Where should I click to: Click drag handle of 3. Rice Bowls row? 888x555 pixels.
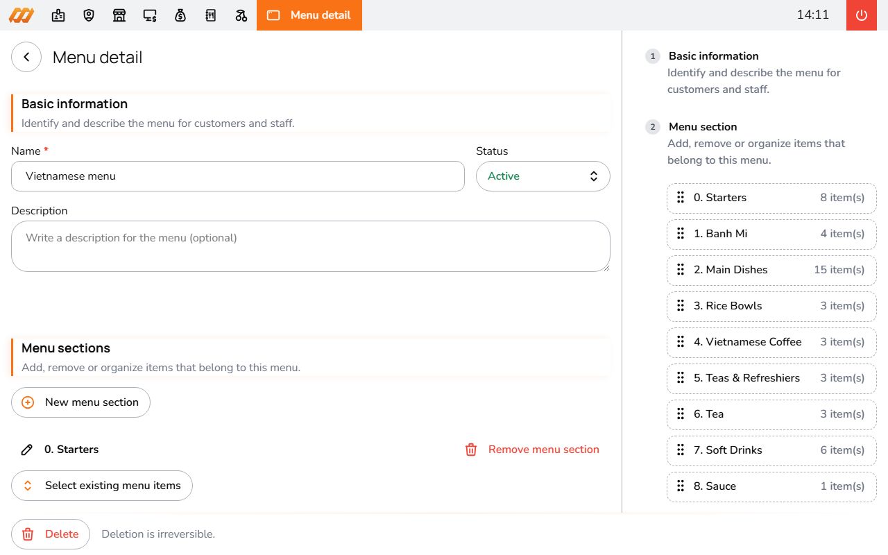click(x=681, y=306)
